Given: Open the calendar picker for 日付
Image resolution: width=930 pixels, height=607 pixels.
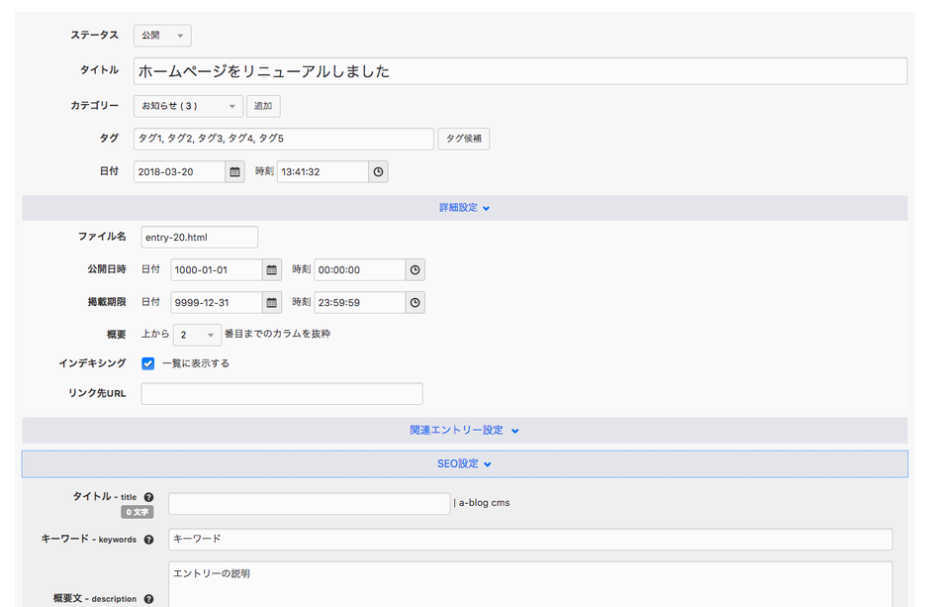Looking at the screenshot, I should point(232,171).
